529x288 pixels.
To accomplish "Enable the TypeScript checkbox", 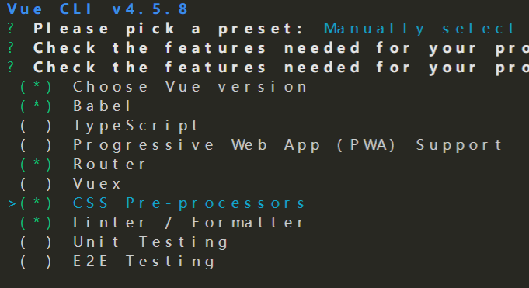I will coord(36,126).
